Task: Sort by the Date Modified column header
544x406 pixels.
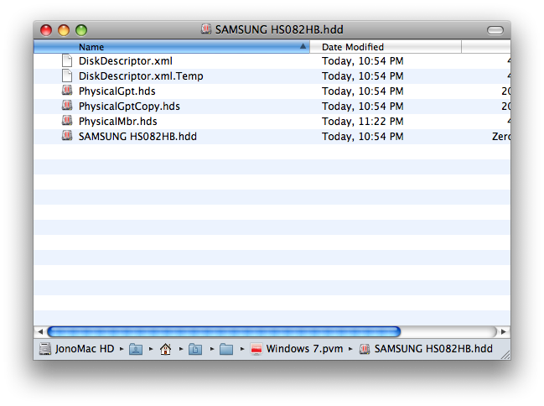Action: tap(386, 47)
